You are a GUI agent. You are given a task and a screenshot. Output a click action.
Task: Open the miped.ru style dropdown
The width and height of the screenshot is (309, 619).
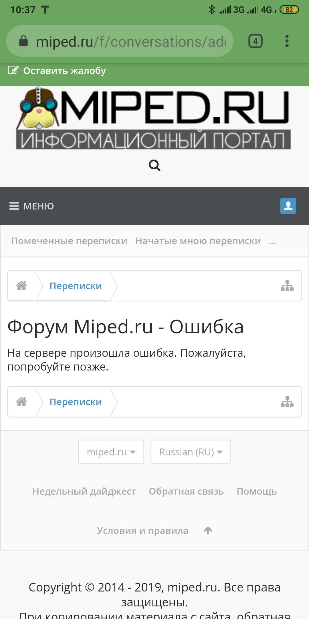tap(111, 452)
